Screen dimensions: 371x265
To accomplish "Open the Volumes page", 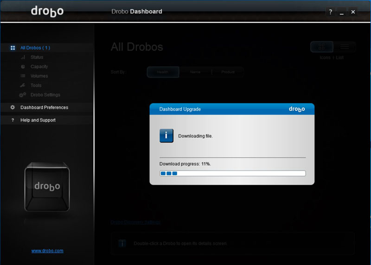I will (x=39, y=76).
